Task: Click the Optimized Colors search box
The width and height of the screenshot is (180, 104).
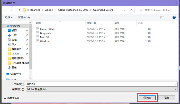Action: (x=157, y=10)
